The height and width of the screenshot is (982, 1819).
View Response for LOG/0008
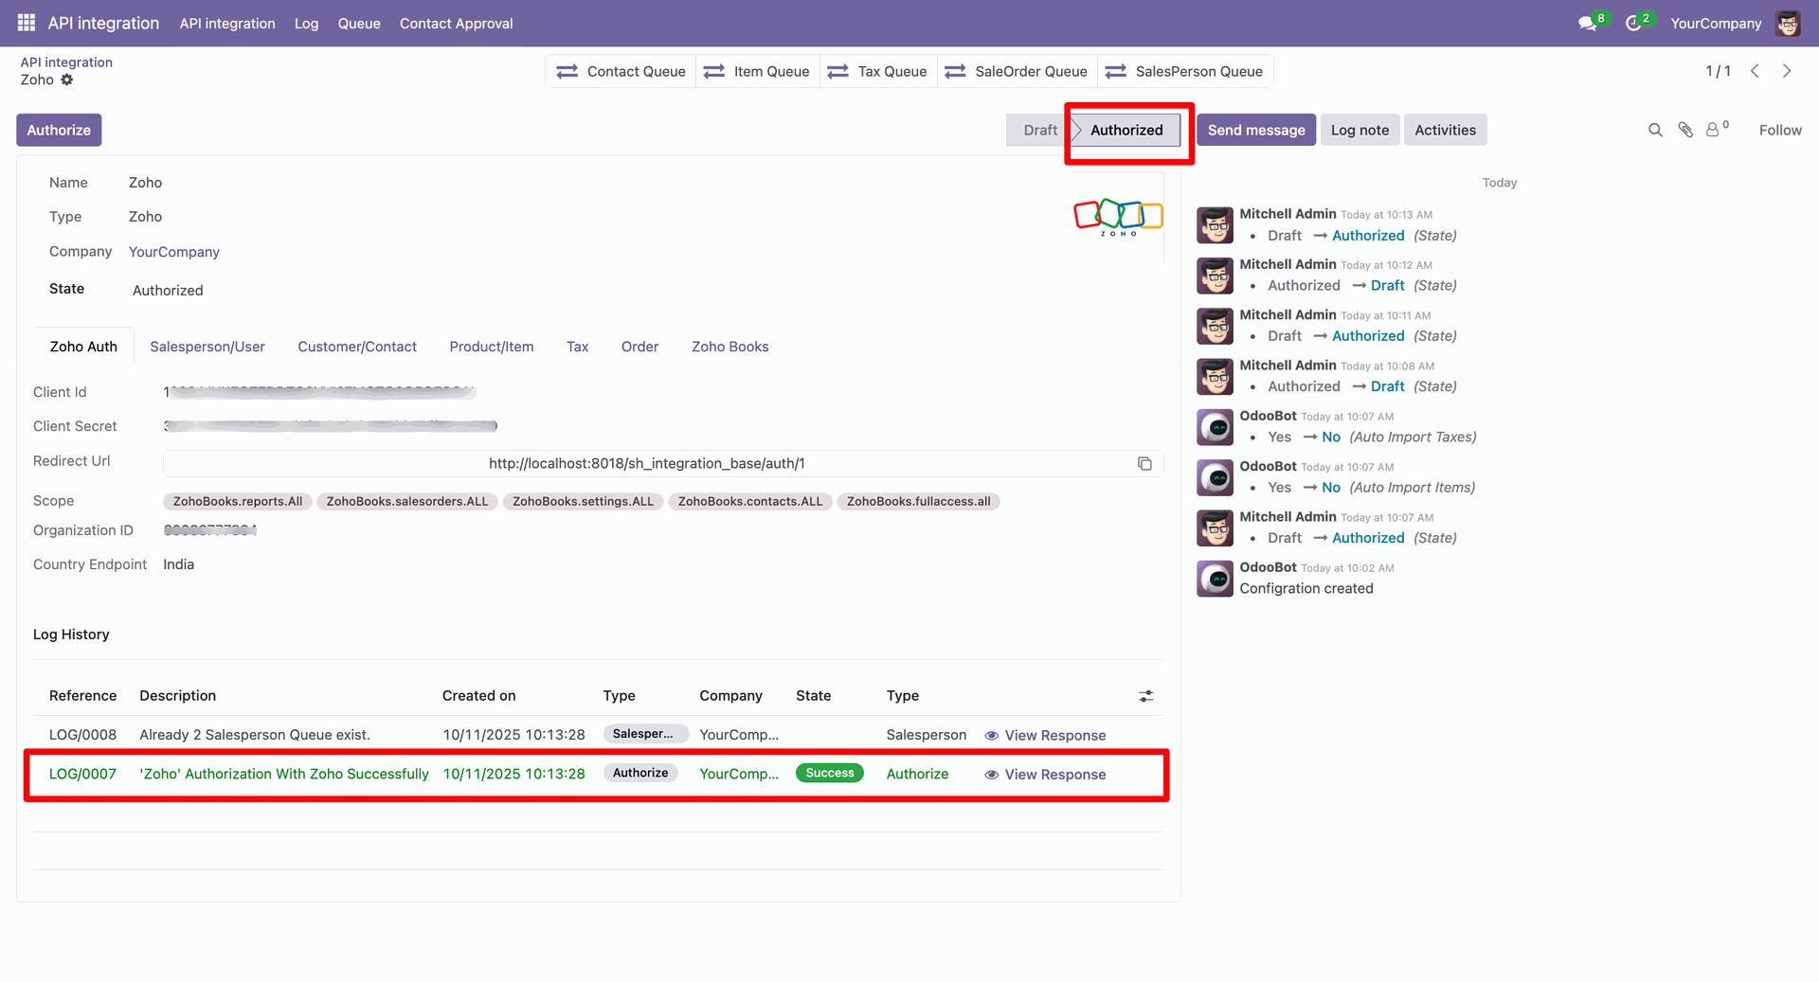1045,735
